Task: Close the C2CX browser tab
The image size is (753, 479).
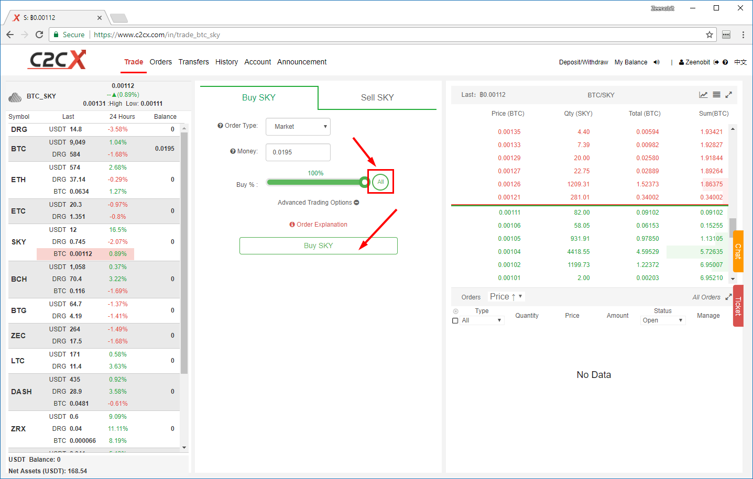Action: [100, 18]
